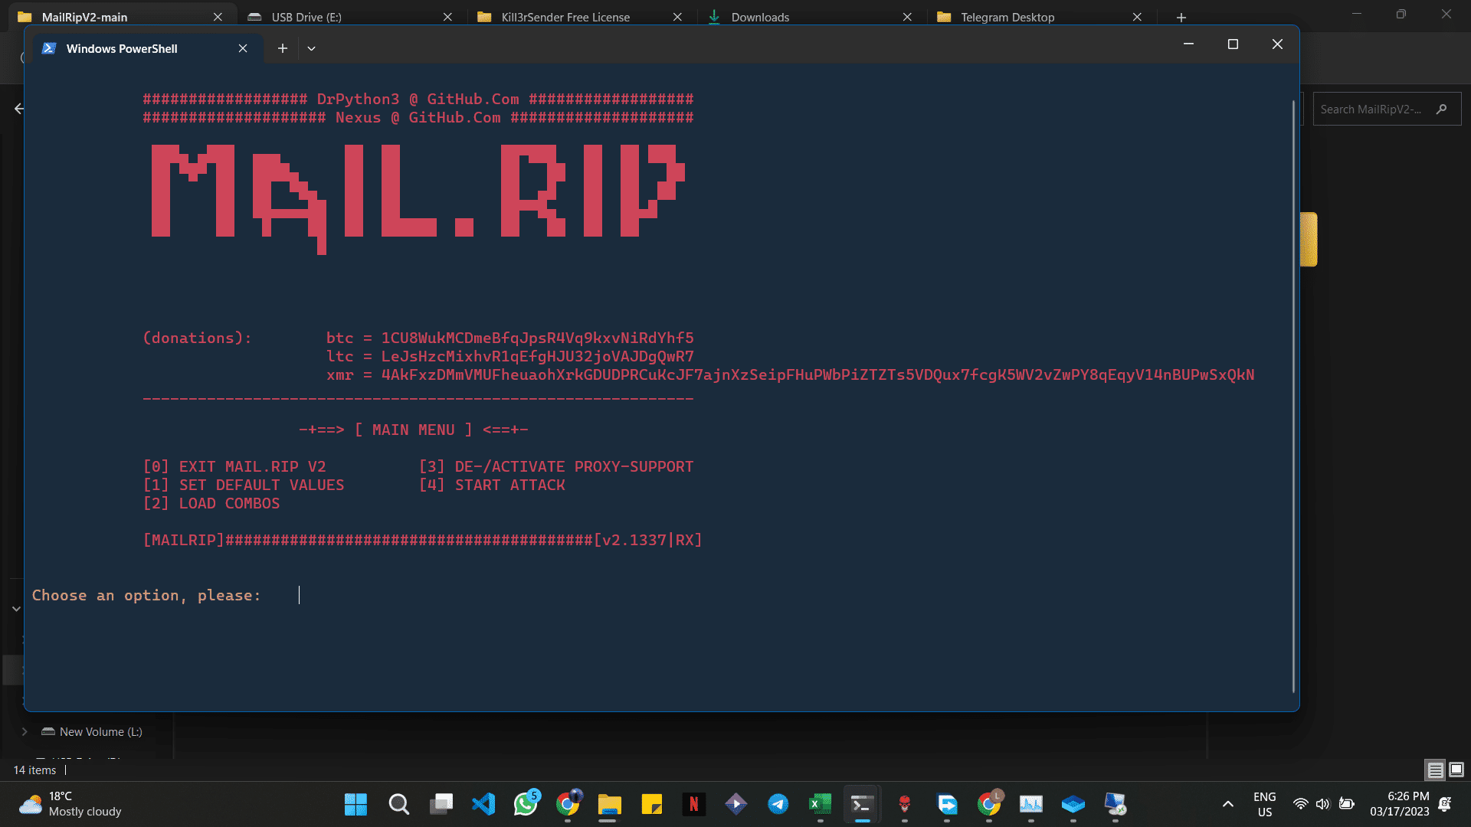Open WhatsApp from the taskbar
This screenshot has width=1471, height=827.
[x=526, y=804]
